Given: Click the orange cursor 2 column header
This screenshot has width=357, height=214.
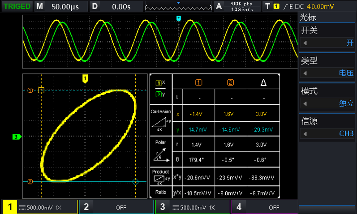Looking at the screenshot, I should pyautogui.click(x=231, y=82).
